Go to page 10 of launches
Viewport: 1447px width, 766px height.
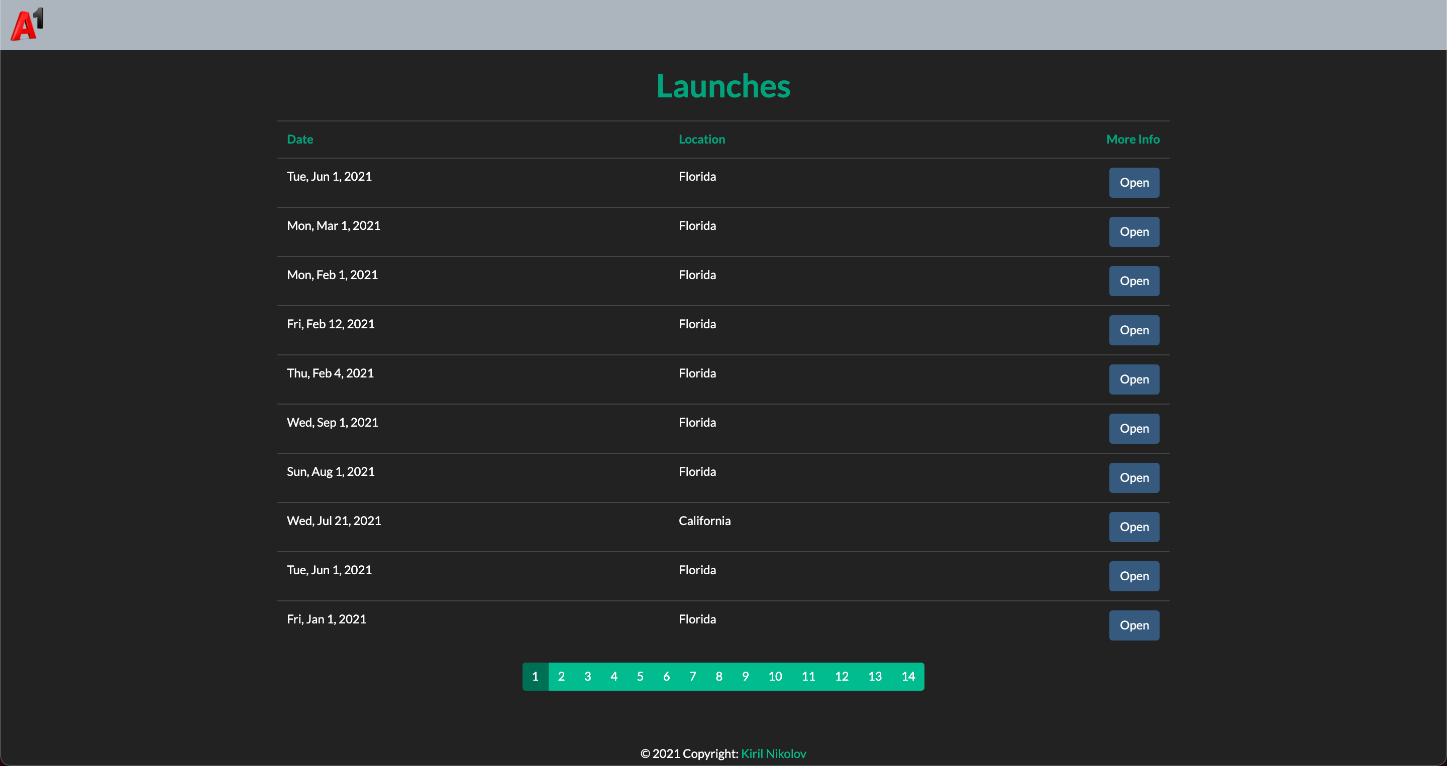pos(775,676)
